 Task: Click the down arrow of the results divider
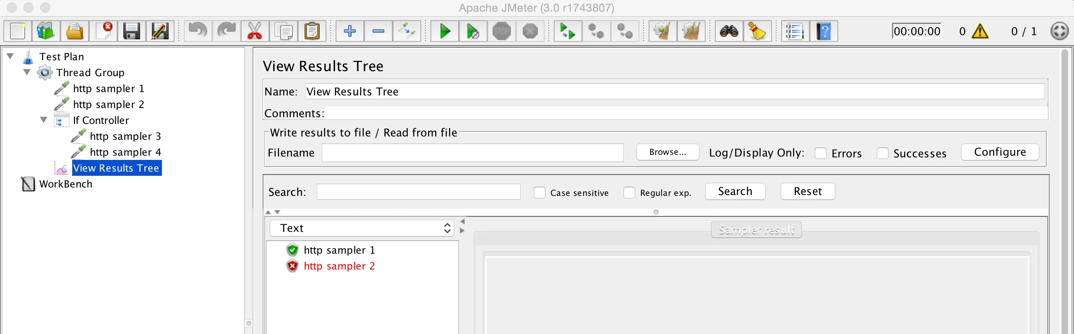tap(277, 212)
